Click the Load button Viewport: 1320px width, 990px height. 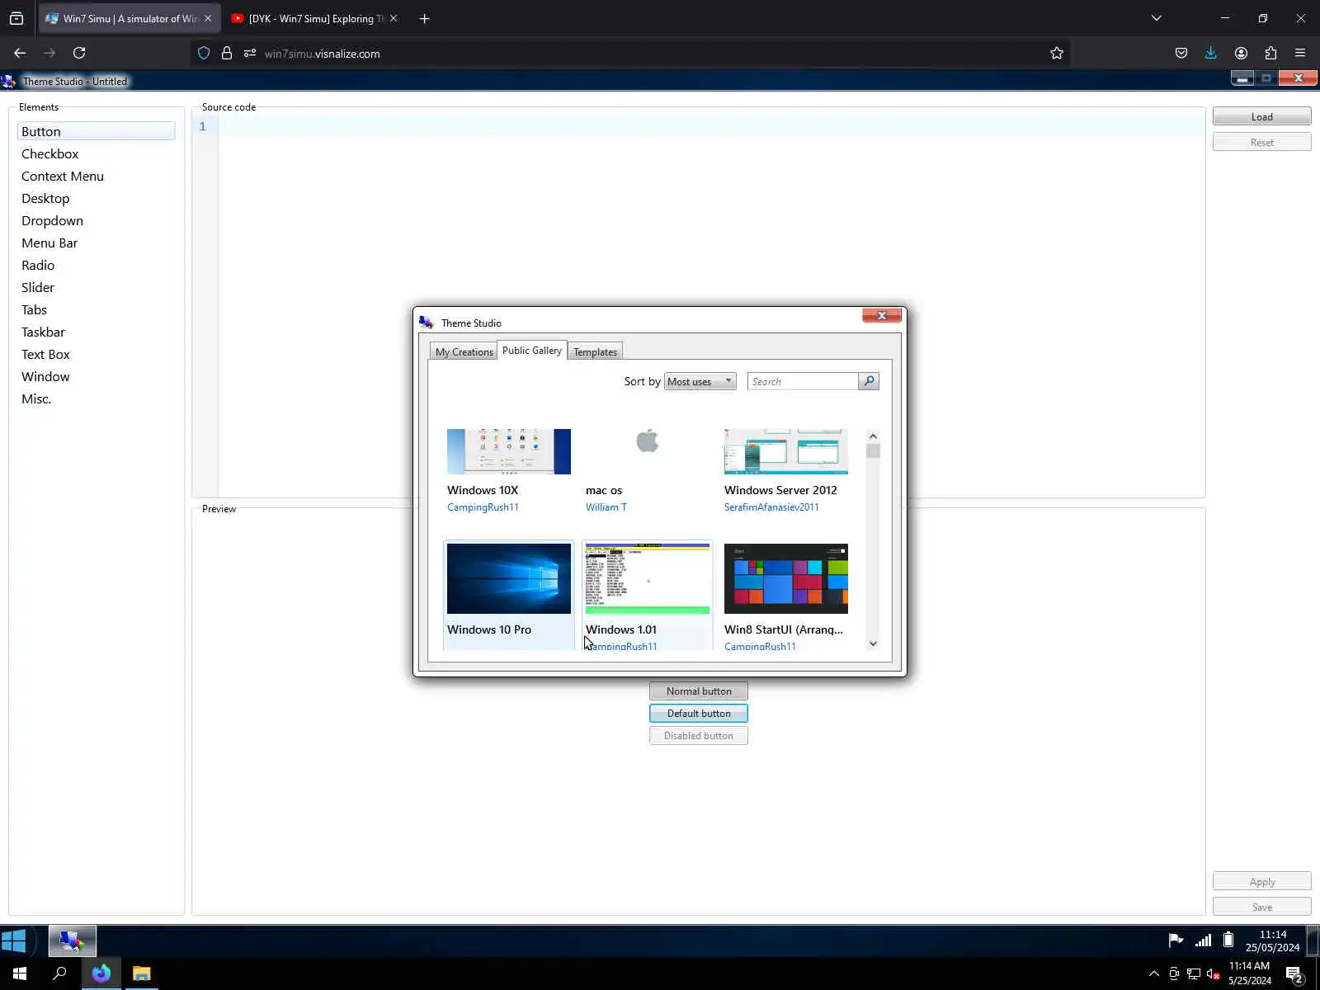[x=1261, y=117]
